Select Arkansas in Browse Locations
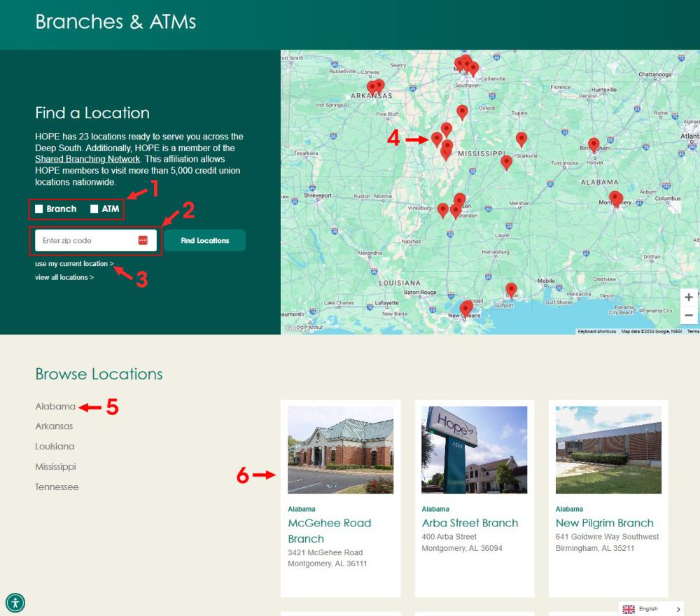This screenshot has width=700, height=616. click(54, 426)
